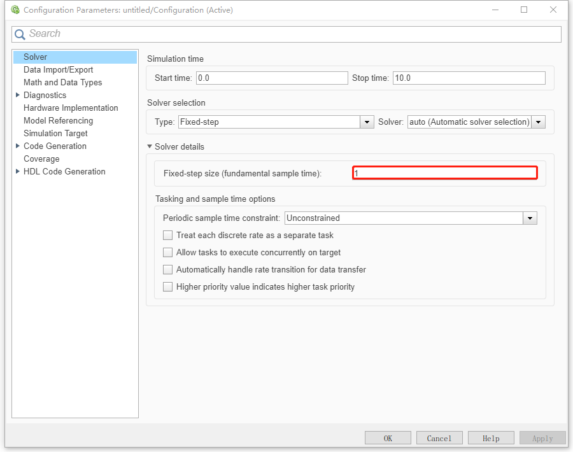Screen dimensions: 573x452
Task: Collapse the Solver details section
Action: coord(150,146)
